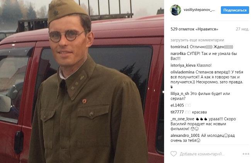Open the profile avatar picture
The image size is (251, 163).
tap(175, 10)
